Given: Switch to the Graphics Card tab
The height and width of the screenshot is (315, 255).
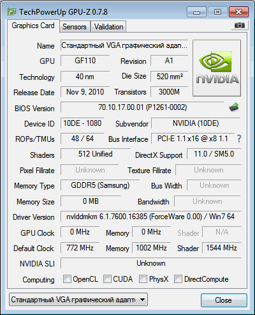Looking at the screenshot, I should [x=33, y=26].
